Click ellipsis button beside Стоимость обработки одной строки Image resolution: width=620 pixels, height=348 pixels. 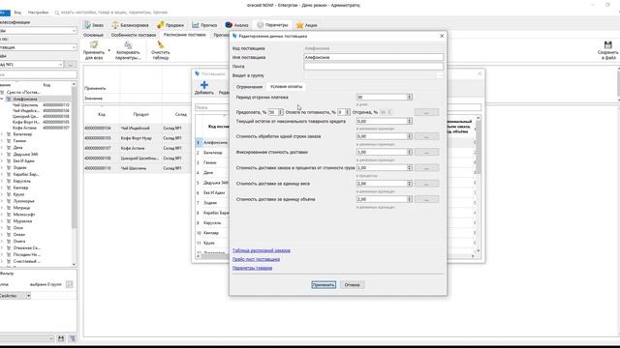click(426, 136)
